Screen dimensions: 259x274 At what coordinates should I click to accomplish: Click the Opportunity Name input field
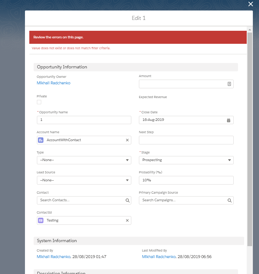pos(84,120)
